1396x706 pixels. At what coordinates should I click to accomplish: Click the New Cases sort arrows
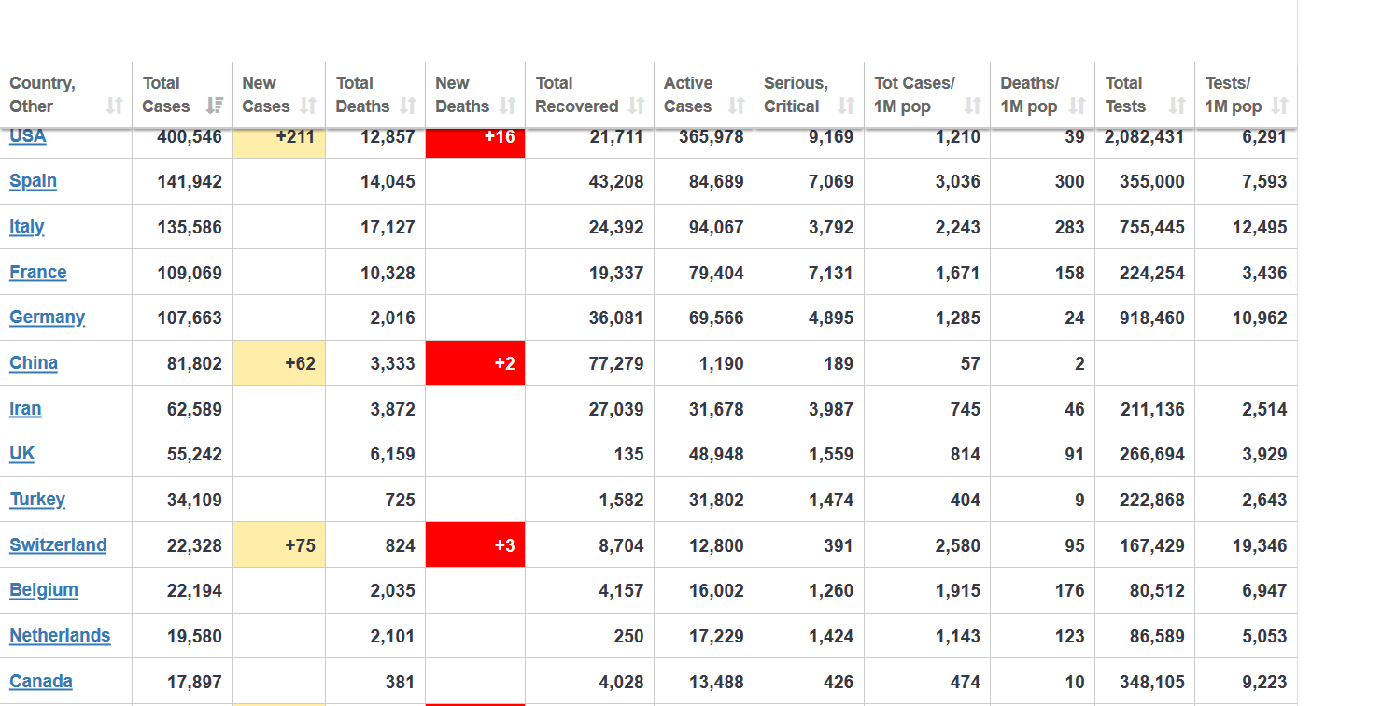(x=308, y=106)
